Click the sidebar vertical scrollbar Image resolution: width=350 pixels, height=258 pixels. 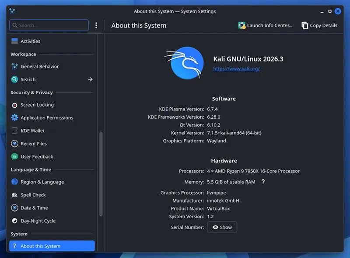pyautogui.click(x=101, y=174)
